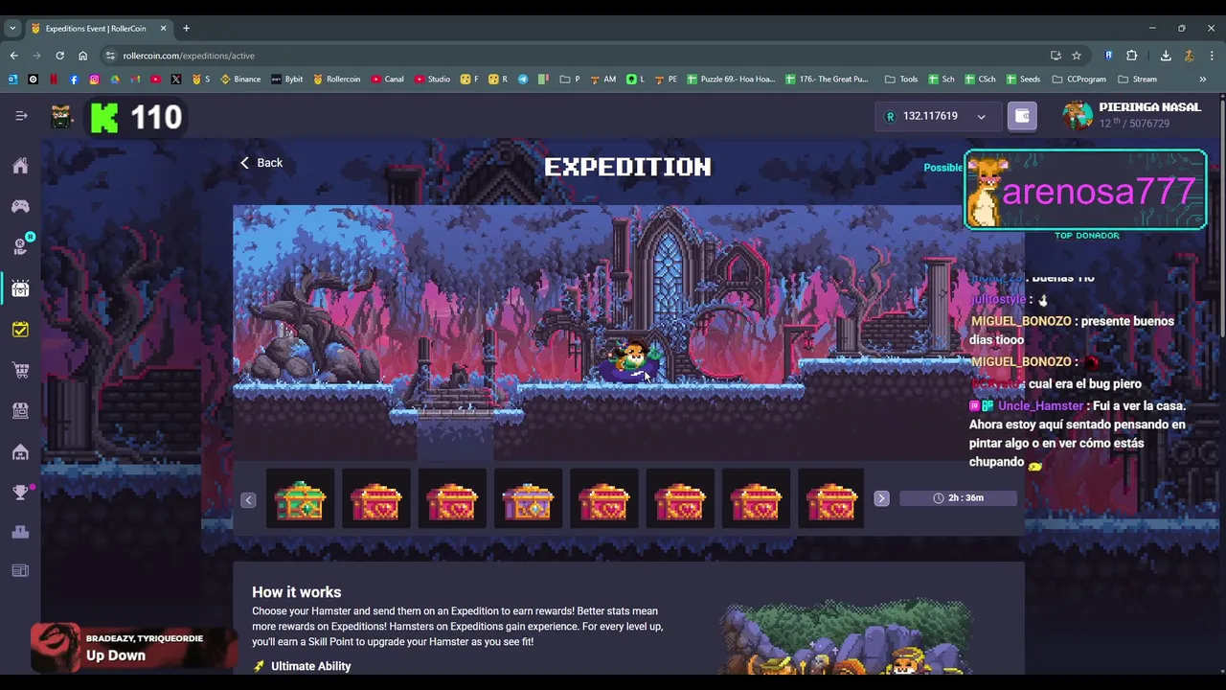Screen dimensions: 1226x690
Task: Open '176.- The Great Pu...' bookmark
Action: (828, 80)
